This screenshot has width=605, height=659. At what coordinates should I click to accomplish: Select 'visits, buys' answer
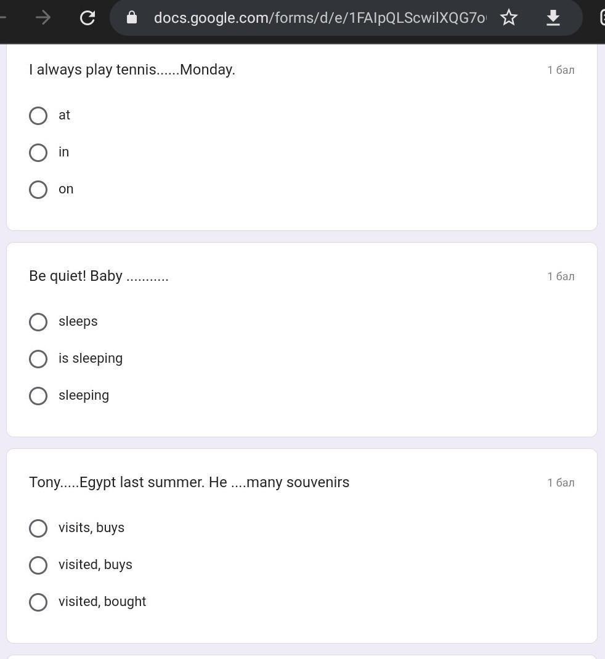click(x=38, y=528)
